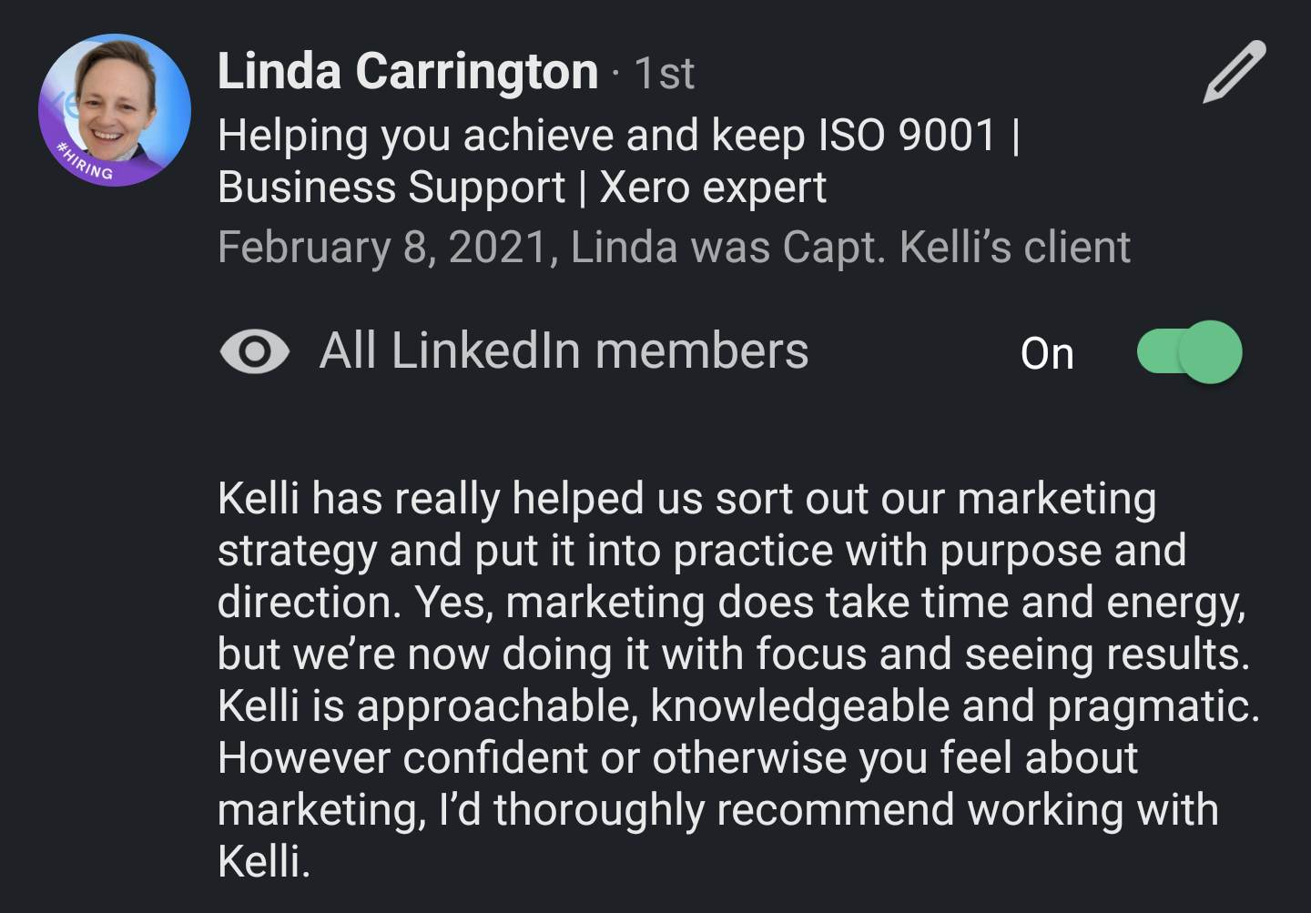The image size is (1311, 913).
Task: Tap the 'All LinkedIn members' label
Action: coord(564,351)
